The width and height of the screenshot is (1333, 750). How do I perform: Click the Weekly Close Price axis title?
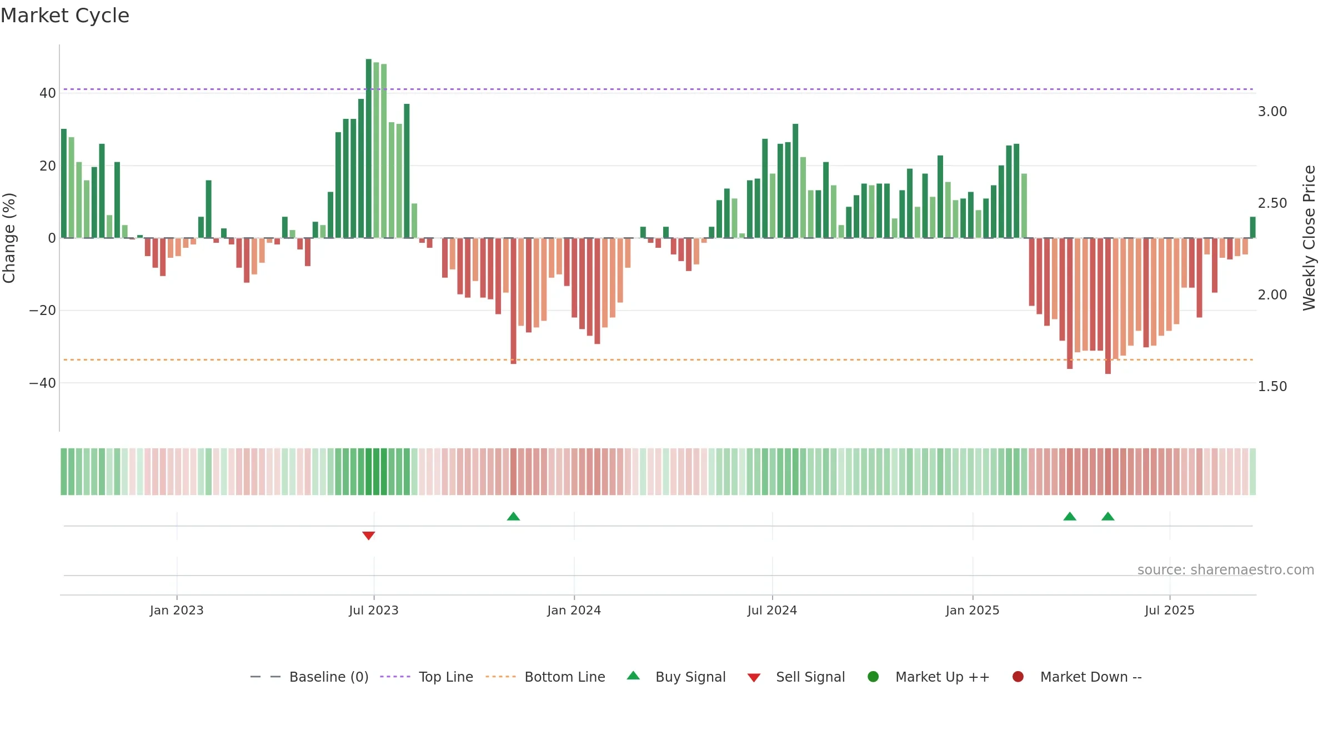tap(1309, 238)
